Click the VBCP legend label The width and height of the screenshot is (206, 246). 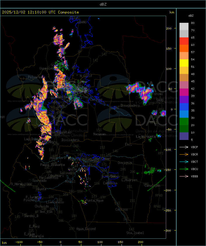point(194,147)
